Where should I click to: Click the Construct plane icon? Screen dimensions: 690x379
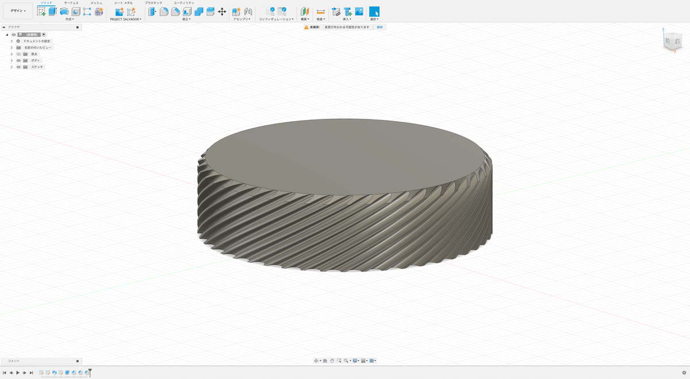305,11
